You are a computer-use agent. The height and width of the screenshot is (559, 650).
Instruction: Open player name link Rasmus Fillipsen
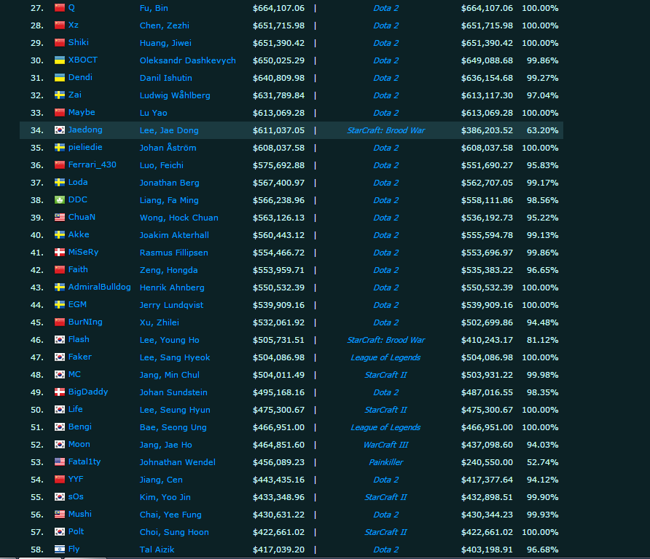pos(174,253)
